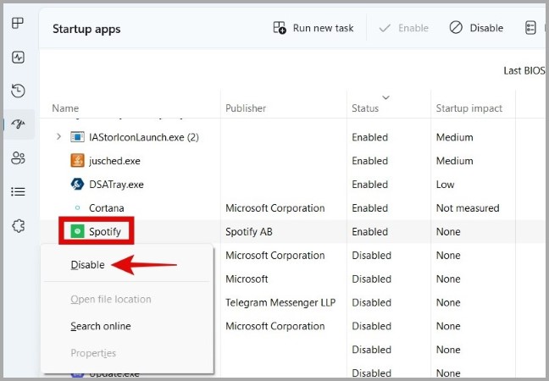Click the Status column sort chevron

(385, 97)
